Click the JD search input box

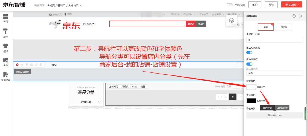click(x=148, y=24)
